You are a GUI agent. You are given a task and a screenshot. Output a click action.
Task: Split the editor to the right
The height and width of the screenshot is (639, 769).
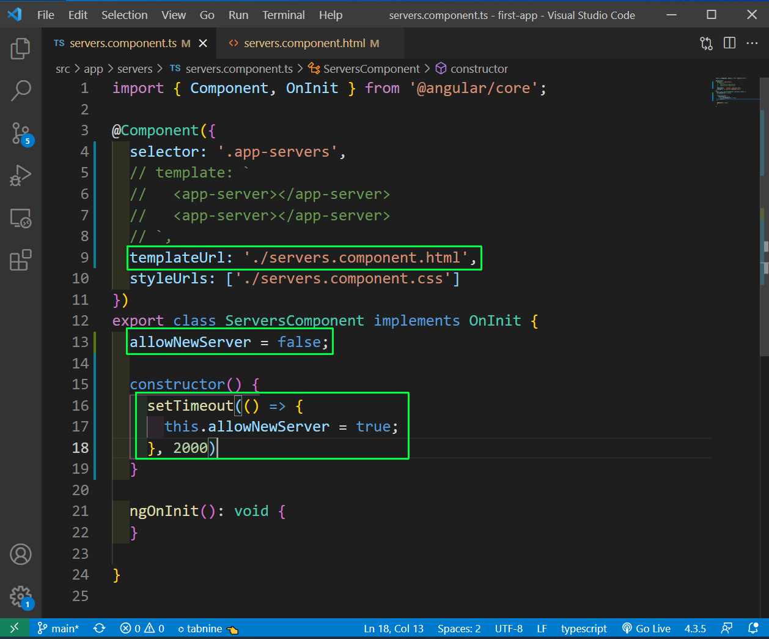729,43
